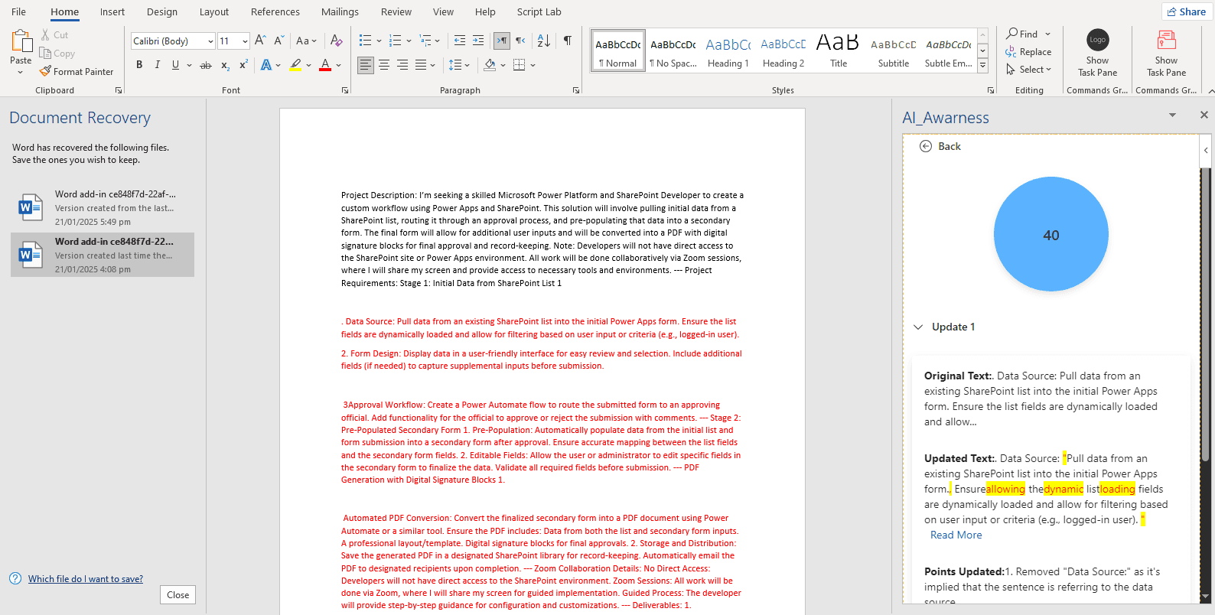This screenshot has width=1215, height=615.
Task: Activate the Format Painter tool
Action: [x=77, y=71]
